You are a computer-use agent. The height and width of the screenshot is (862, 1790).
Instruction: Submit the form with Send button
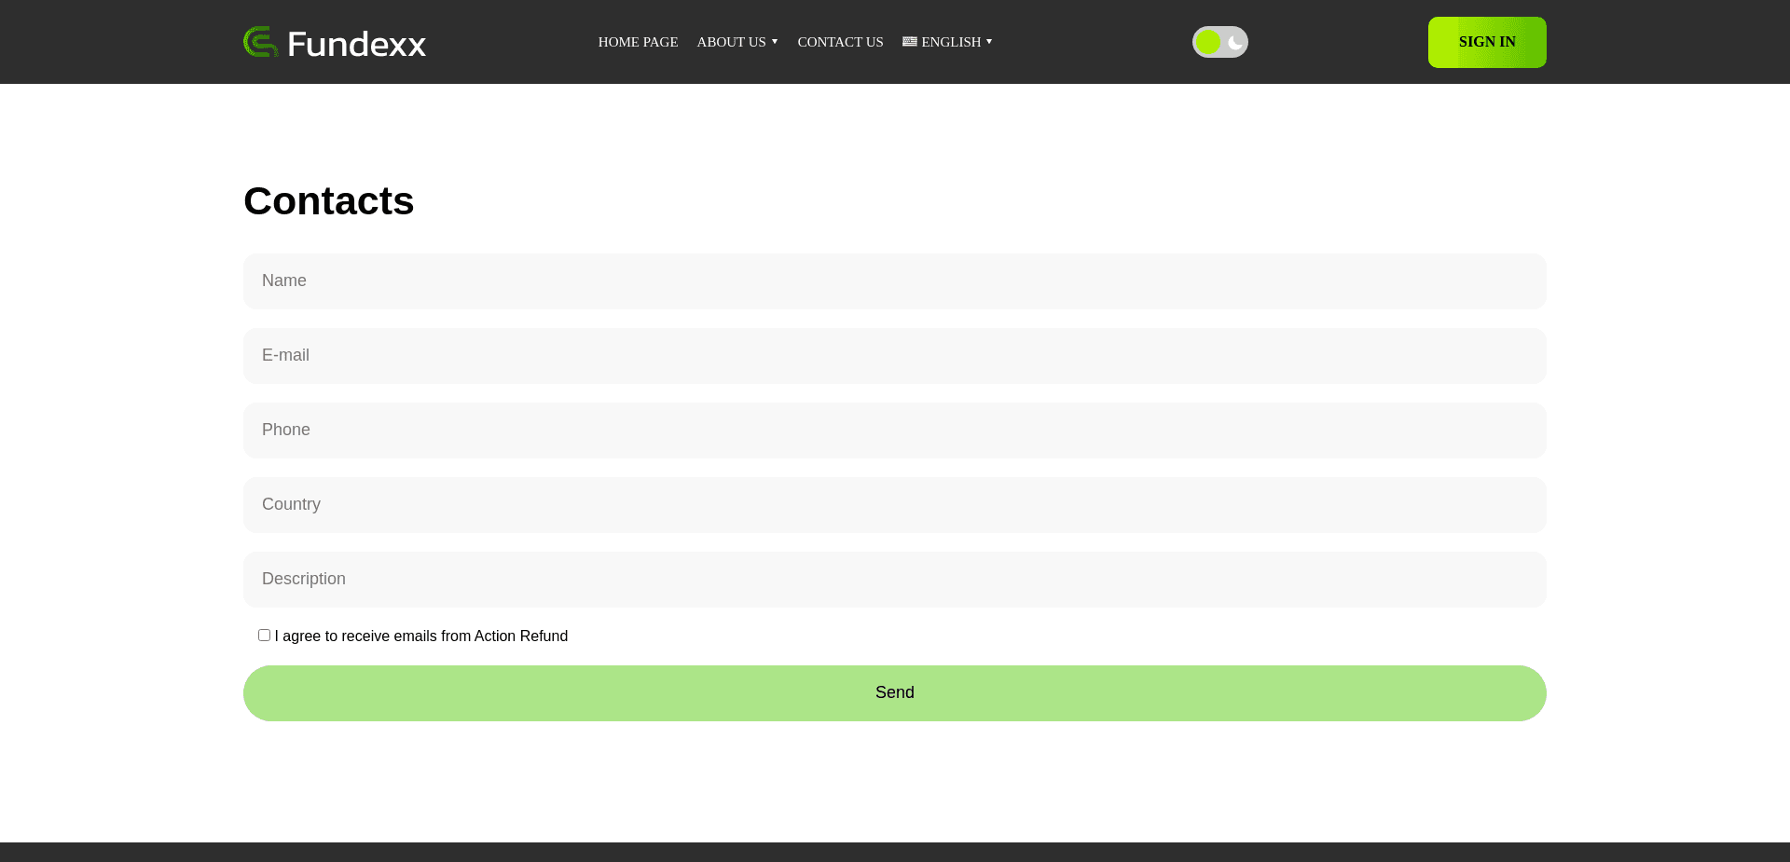click(x=895, y=693)
